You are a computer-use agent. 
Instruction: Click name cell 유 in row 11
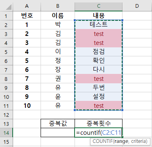pos(58,105)
